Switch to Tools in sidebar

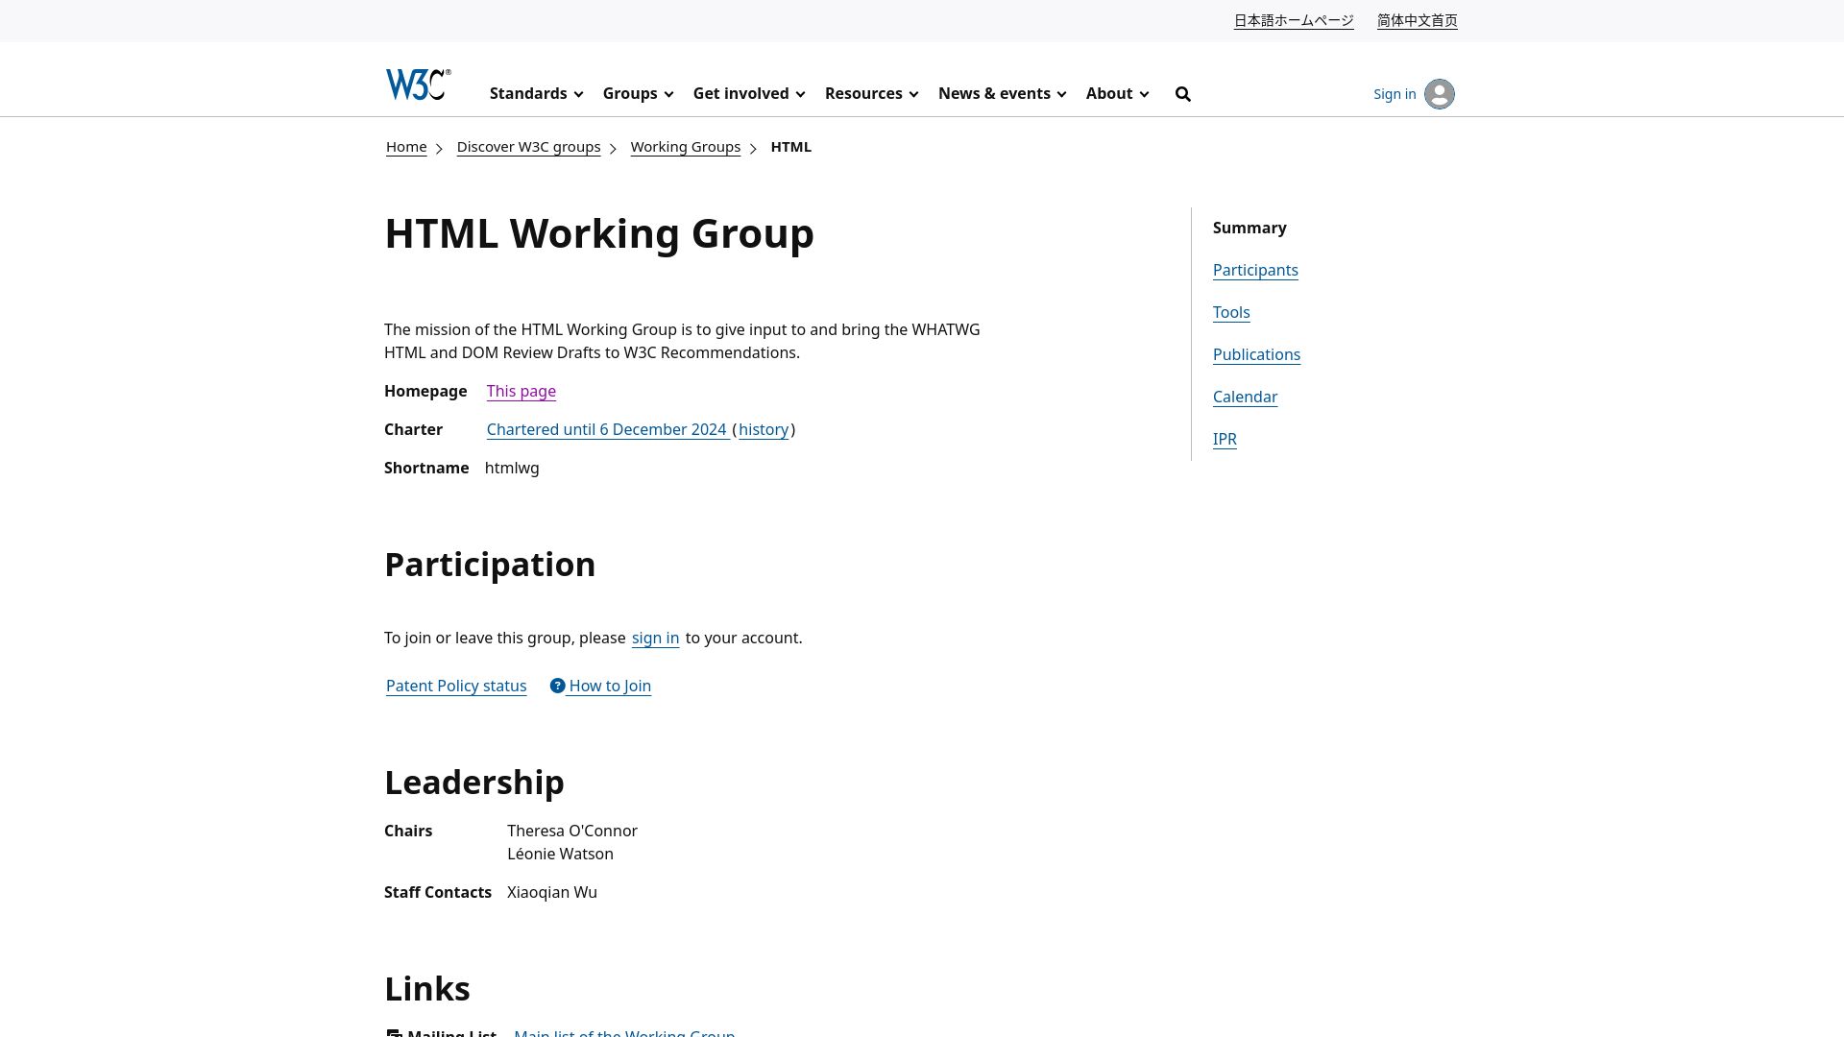[1231, 313]
